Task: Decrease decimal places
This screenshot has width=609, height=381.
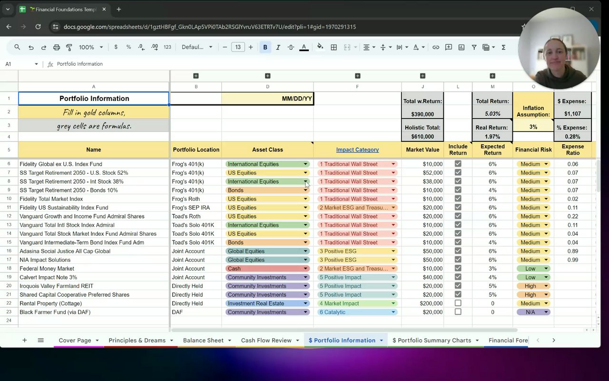Action: pos(141,47)
